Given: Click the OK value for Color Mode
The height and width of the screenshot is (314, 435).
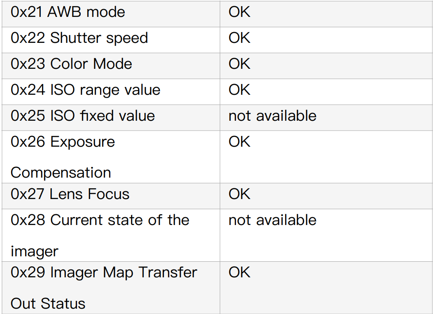Looking at the screenshot, I should tap(239, 64).
